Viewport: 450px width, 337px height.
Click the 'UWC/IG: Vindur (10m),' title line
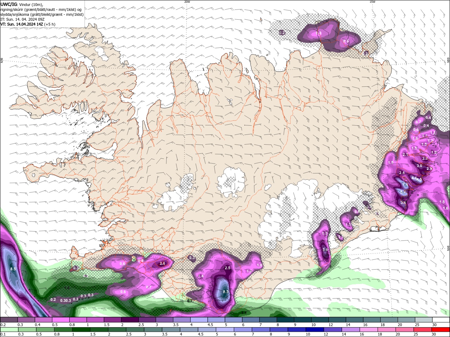point(22,5)
